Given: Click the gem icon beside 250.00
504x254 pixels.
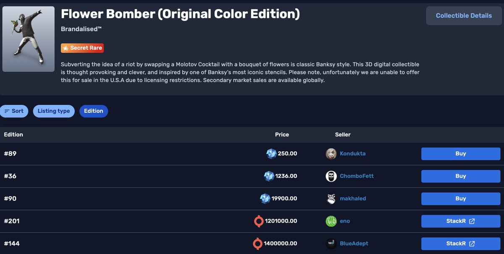Looking at the screenshot, I should [271, 154].
